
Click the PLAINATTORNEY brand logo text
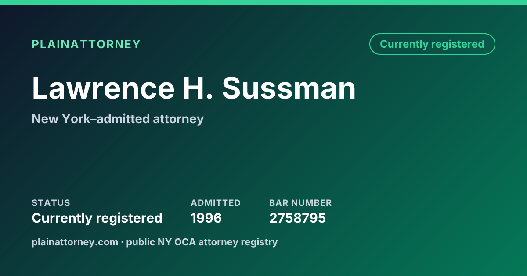point(86,44)
